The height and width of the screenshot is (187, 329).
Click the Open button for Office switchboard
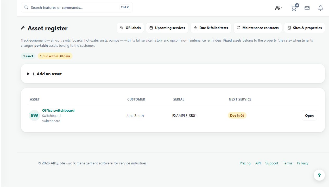[x=309, y=116]
